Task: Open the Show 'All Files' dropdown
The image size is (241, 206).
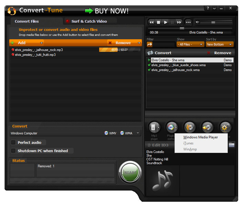Action: pyautogui.click(x=190, y=44)
